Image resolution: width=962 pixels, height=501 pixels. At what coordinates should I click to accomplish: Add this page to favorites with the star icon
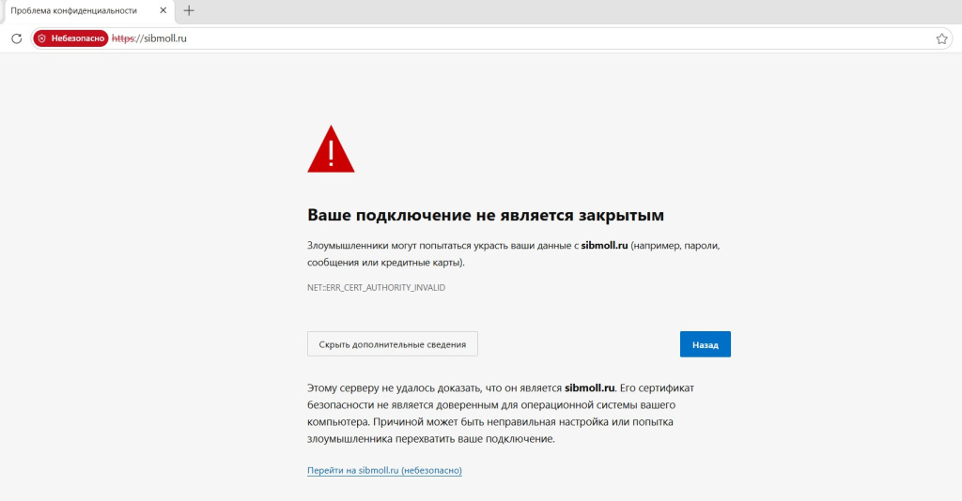click(941, 38)
